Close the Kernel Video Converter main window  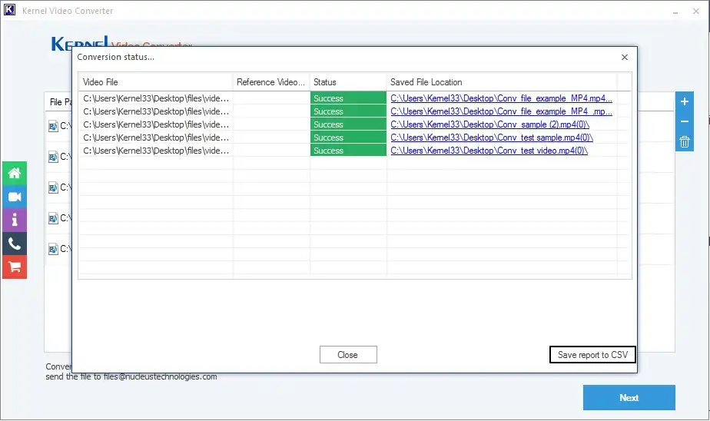pyautogui.click(x=696, y=12)
